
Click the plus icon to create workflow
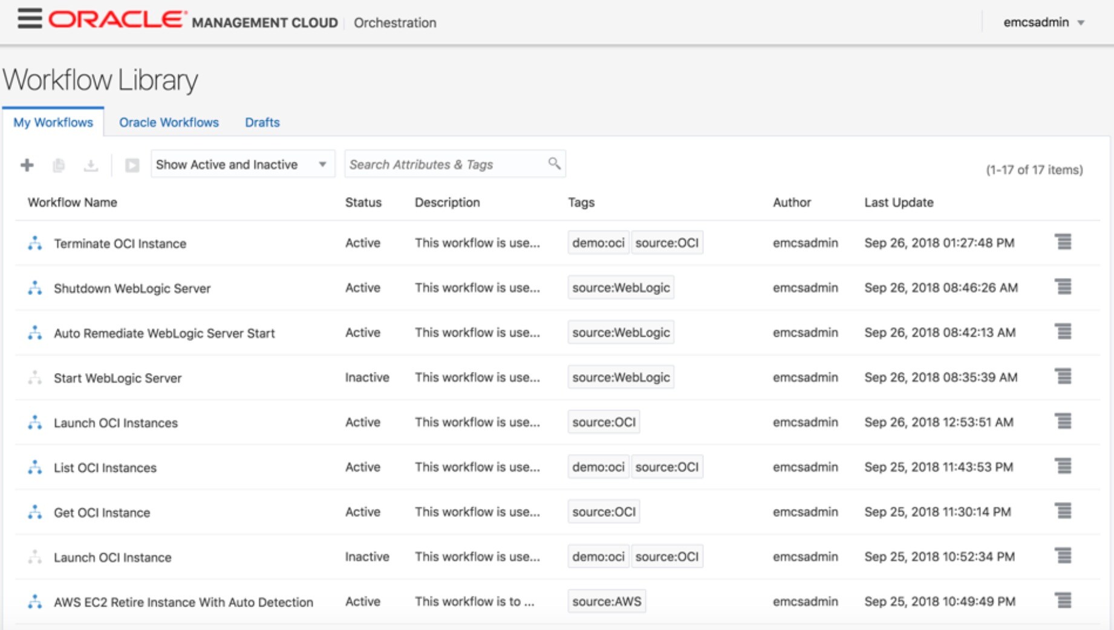coord(27,165)
